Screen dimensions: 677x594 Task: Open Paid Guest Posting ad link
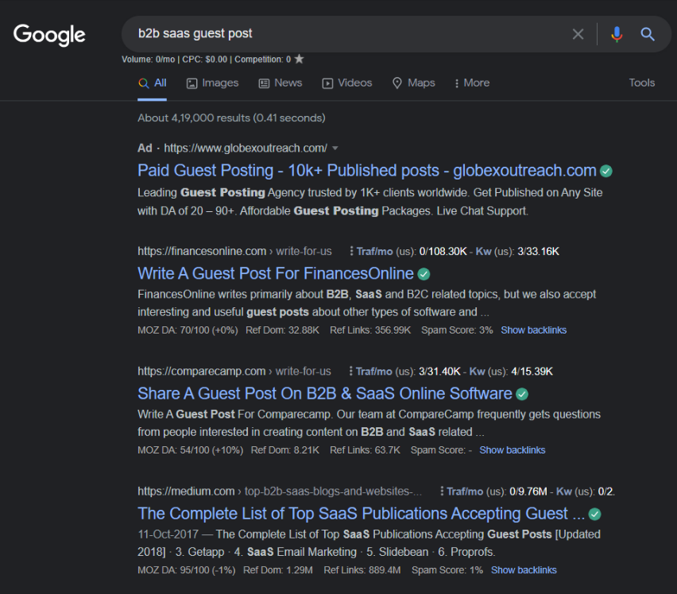tap(367, 171)
